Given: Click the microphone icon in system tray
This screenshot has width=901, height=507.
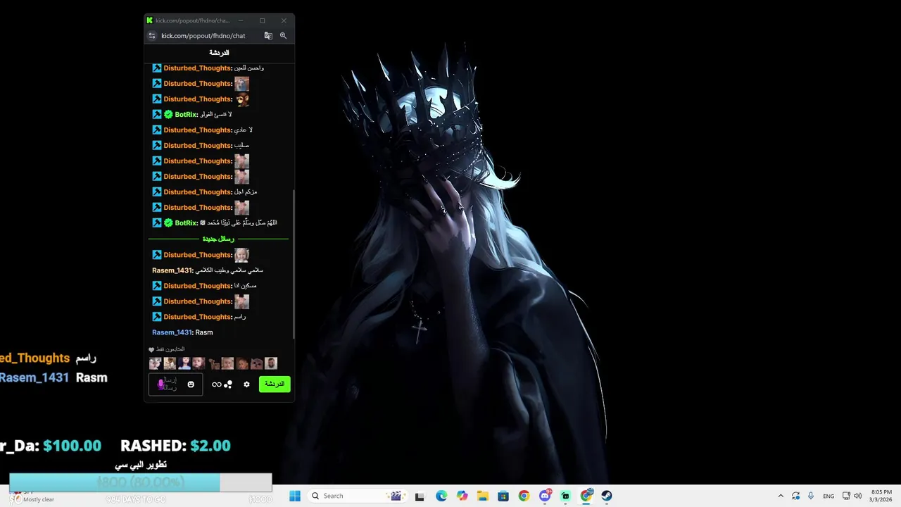Looking at the screenshot, I should coord(811,496).
